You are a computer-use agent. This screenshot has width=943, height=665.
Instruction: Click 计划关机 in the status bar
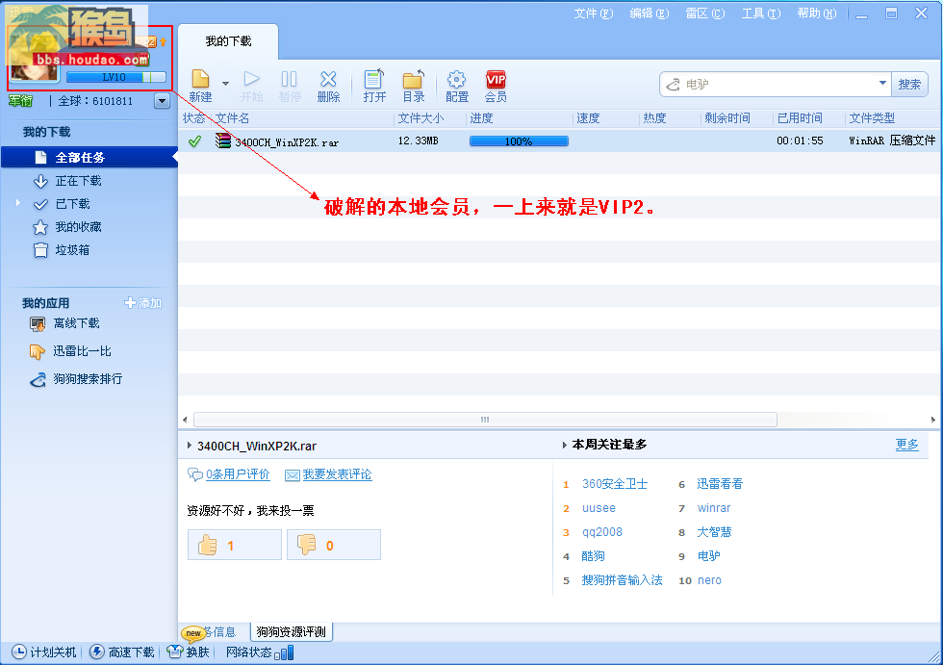44,652
